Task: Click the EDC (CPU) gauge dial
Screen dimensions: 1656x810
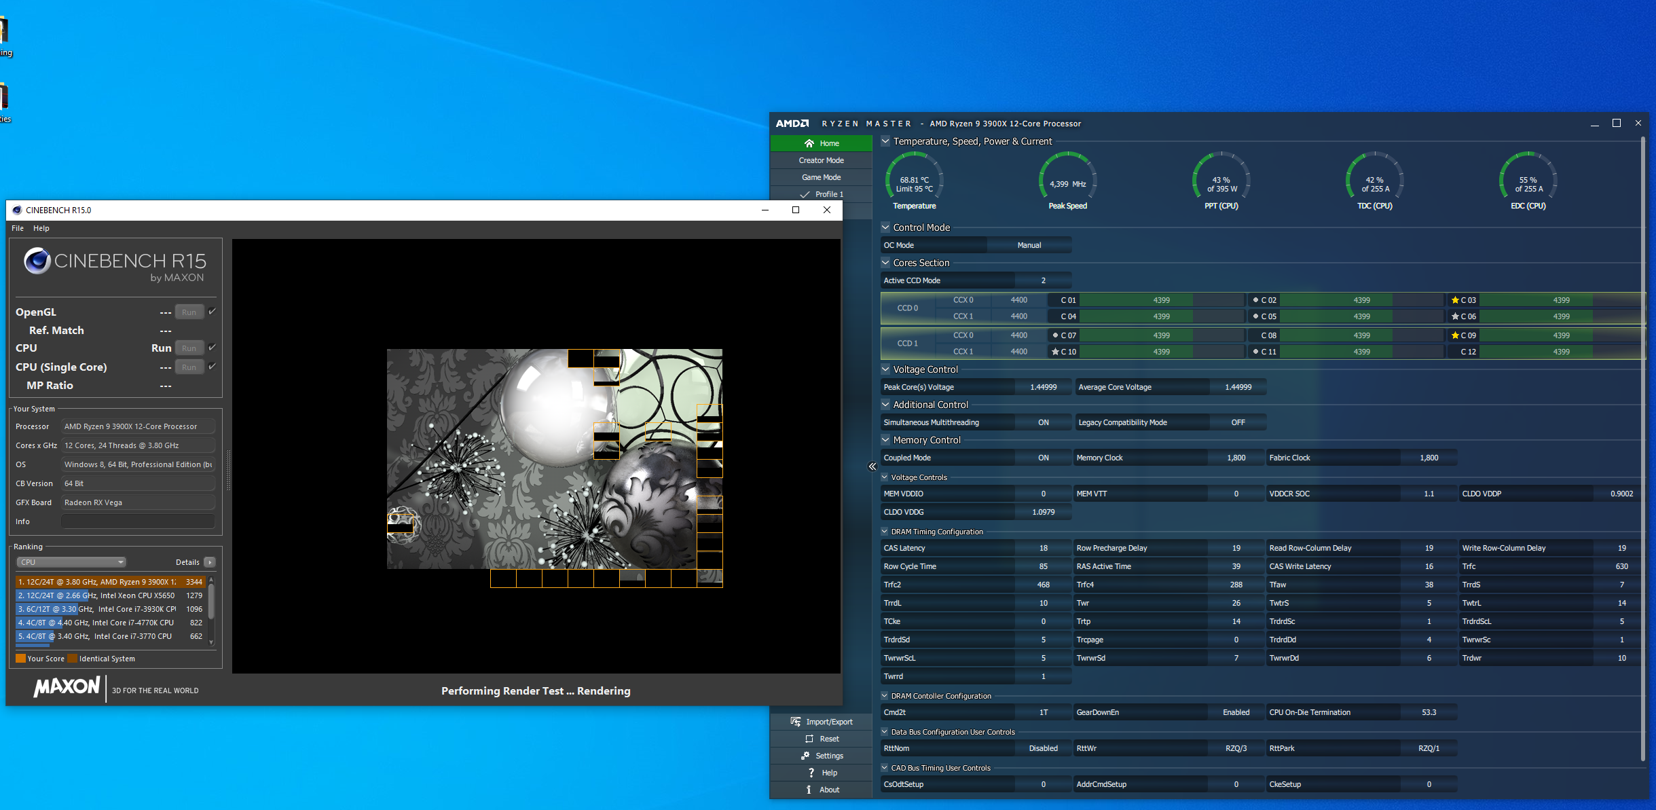Action: [1528, 176]
